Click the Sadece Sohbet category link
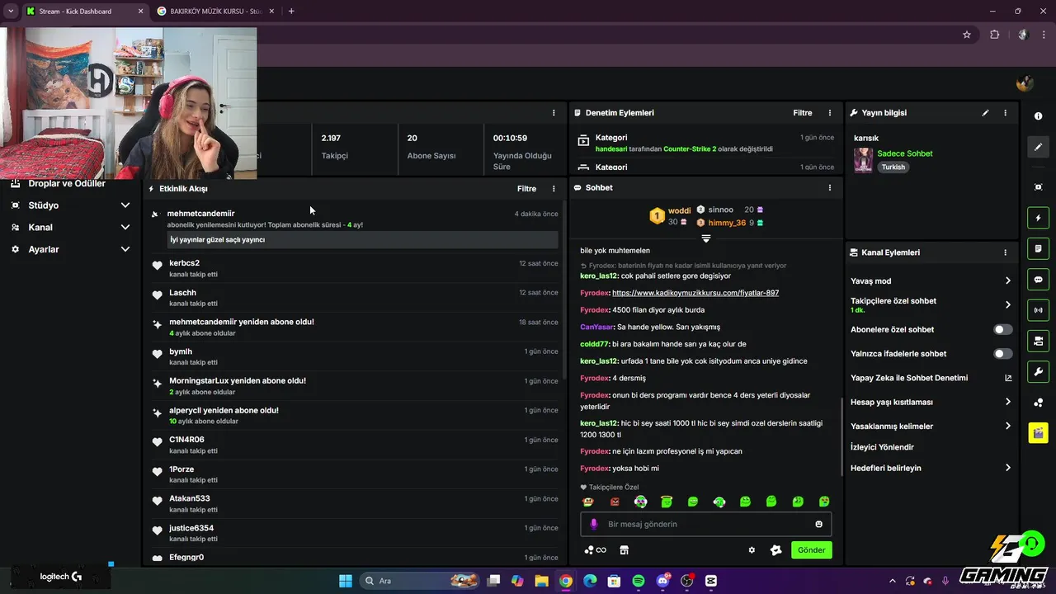 pyautogui.click(x=905, y=153)
